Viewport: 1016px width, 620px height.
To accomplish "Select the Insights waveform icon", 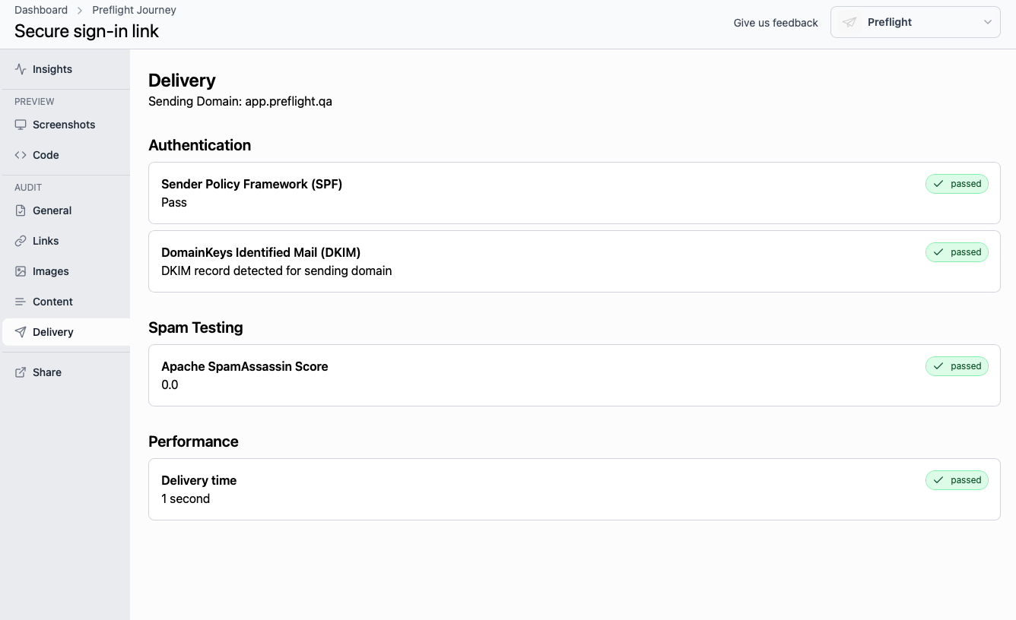I will coord(19,68).
